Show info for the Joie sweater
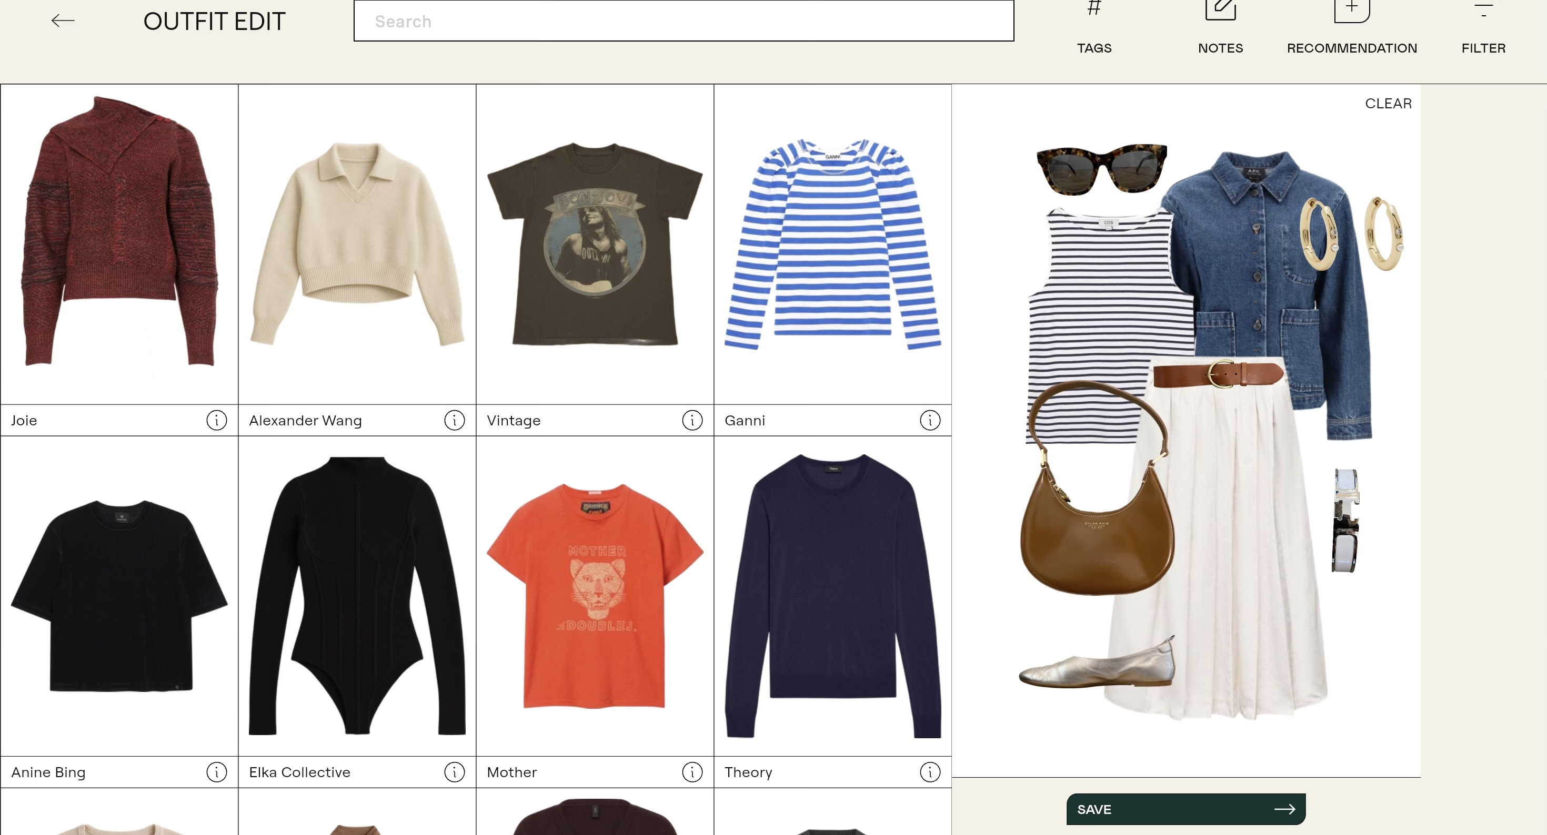Viewport: 1547px width, 835px height. (216, 420)
